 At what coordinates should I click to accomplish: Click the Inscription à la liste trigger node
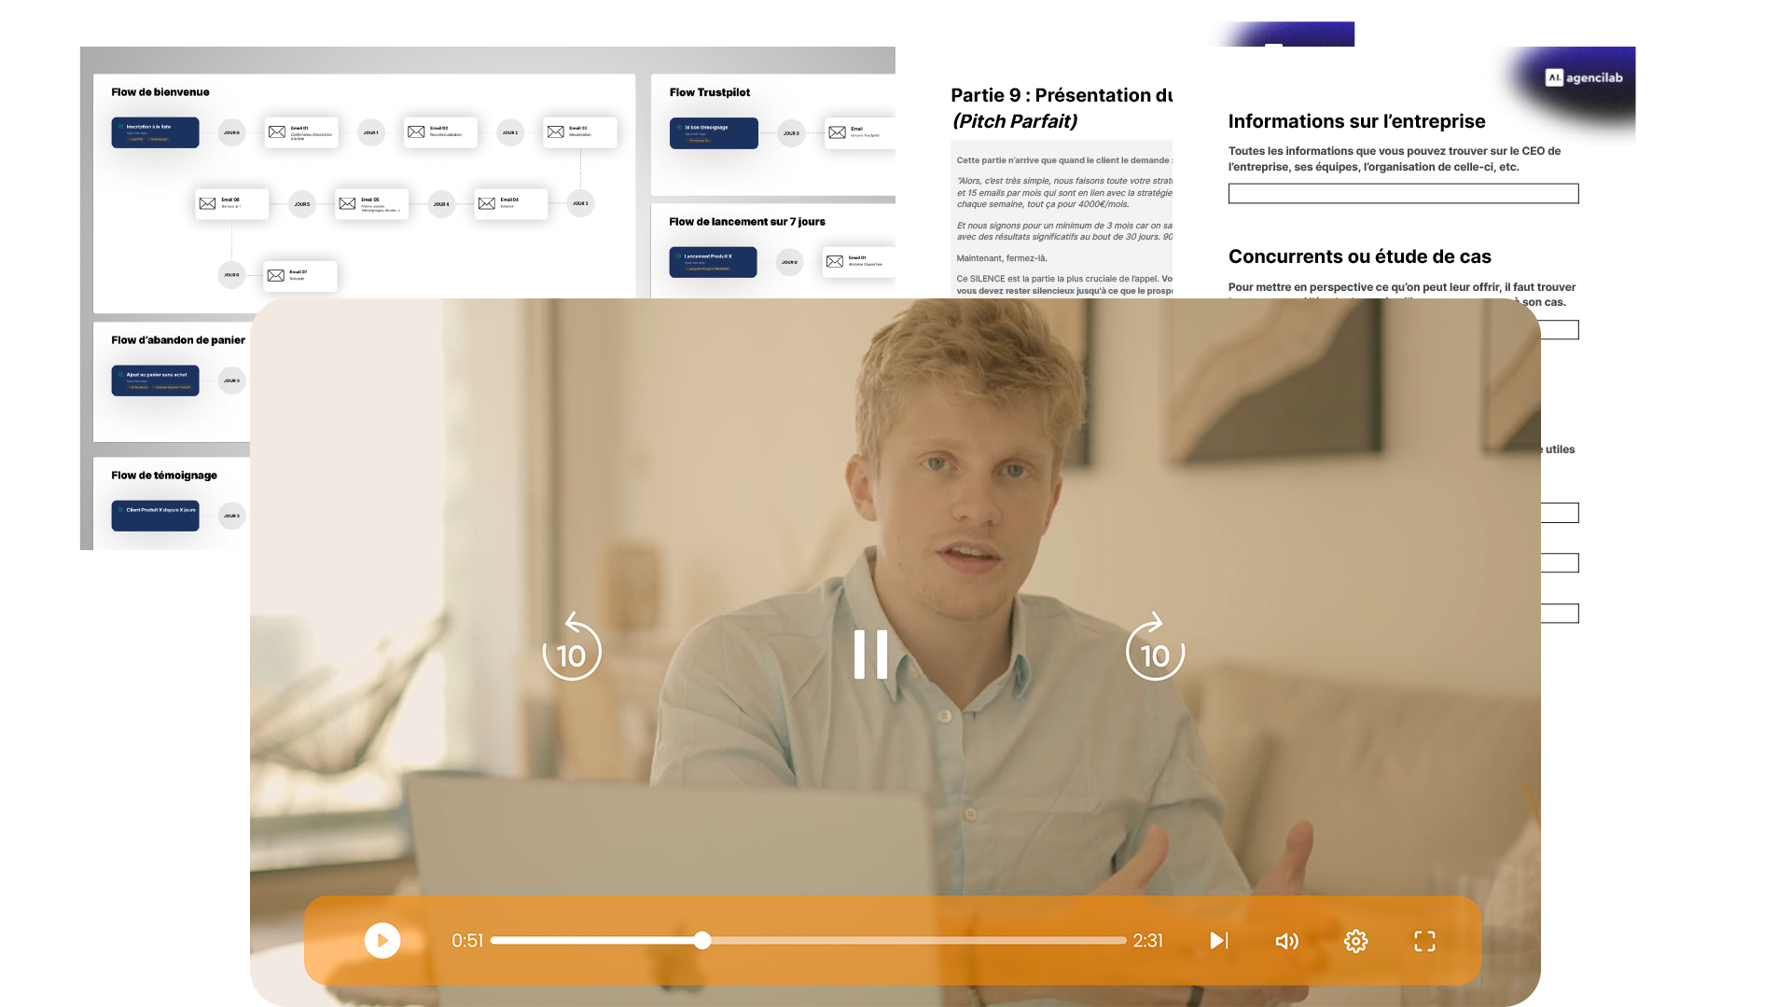tap(155, 132)
